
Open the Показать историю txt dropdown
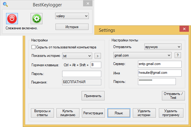[x=77, y=56]
